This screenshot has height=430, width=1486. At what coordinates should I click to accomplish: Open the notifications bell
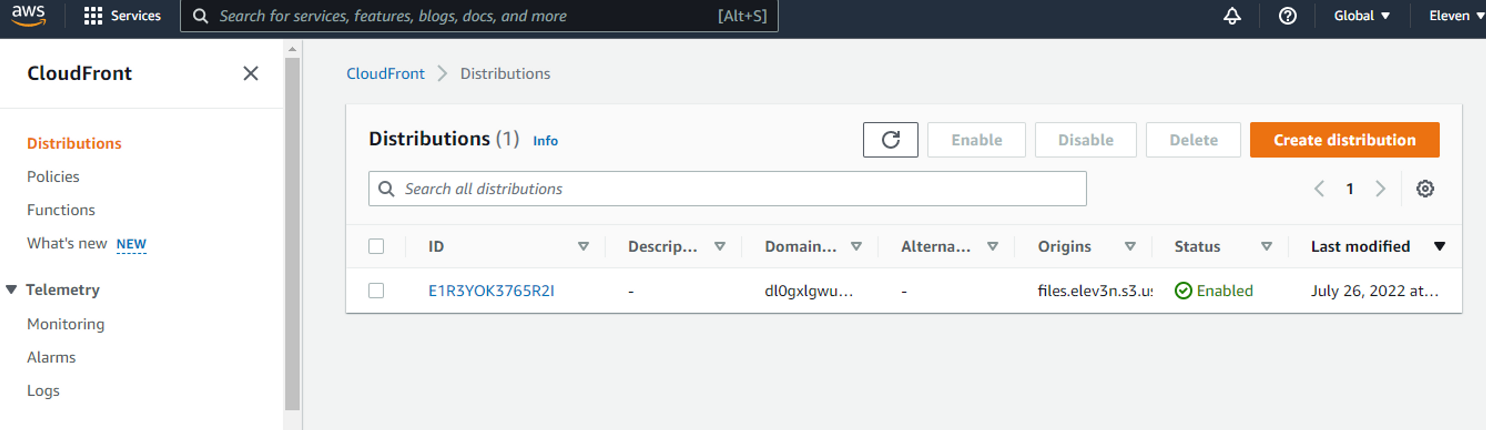point(1232,15)
